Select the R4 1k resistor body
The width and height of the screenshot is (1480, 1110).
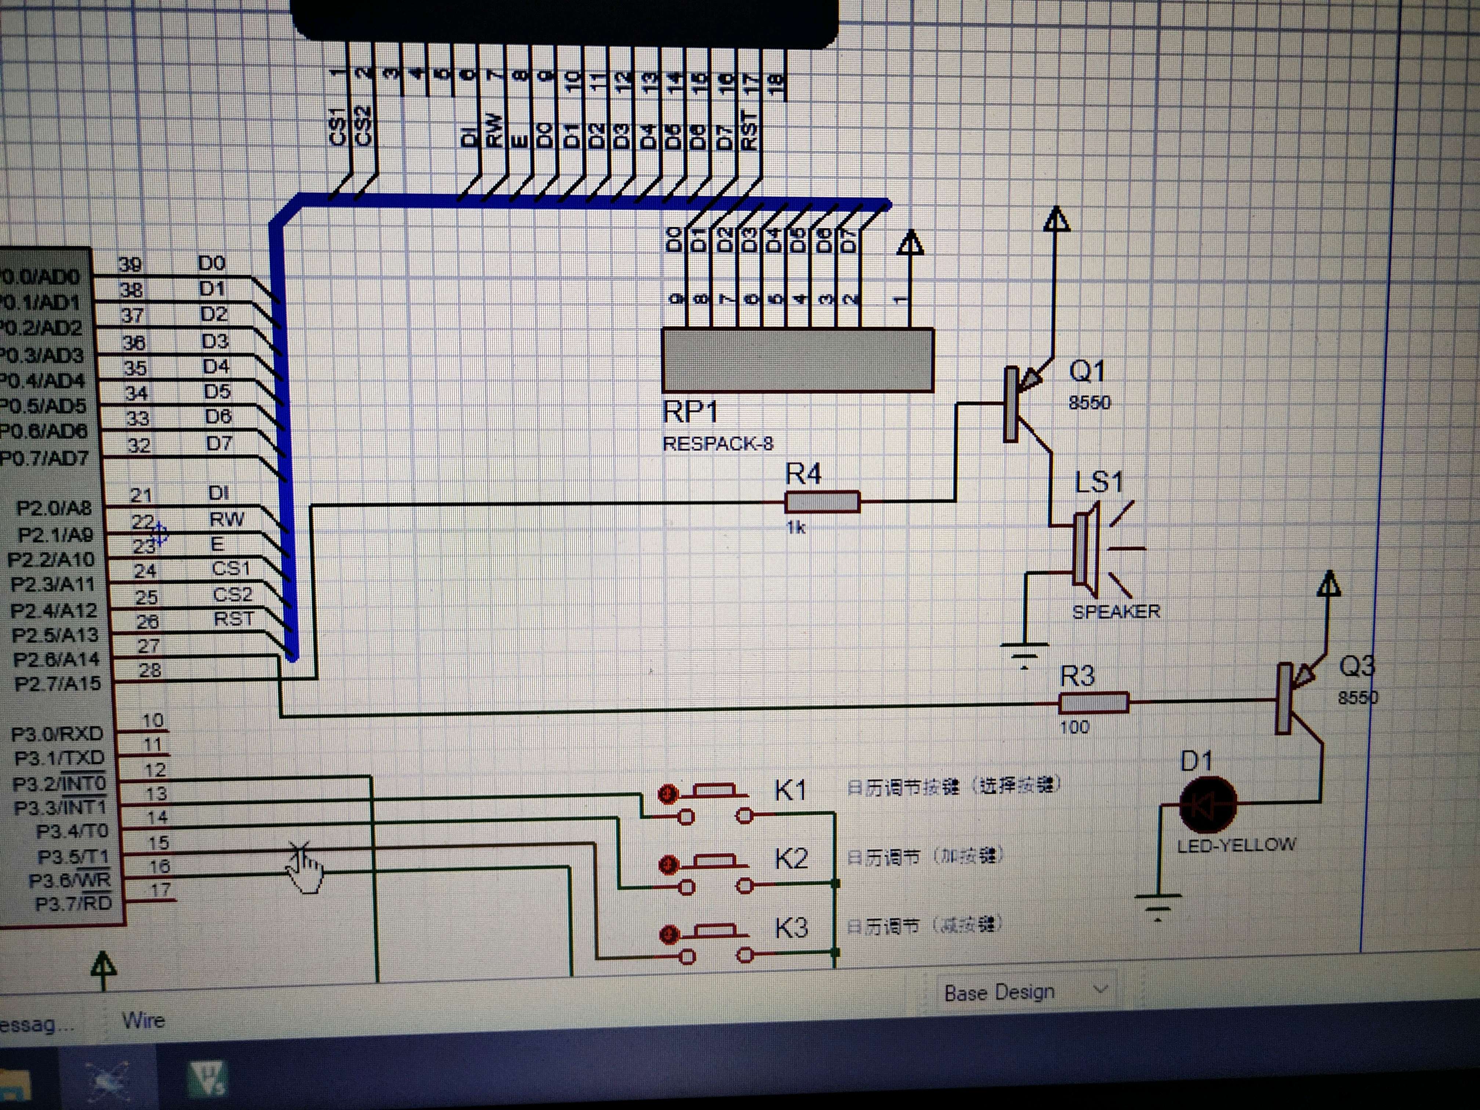coord(822,502)
